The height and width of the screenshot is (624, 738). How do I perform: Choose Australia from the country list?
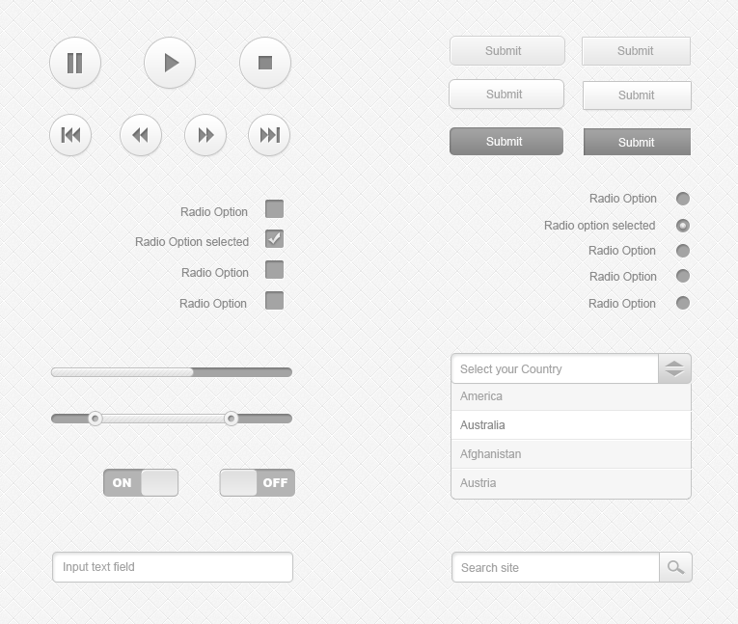[571, 425]
